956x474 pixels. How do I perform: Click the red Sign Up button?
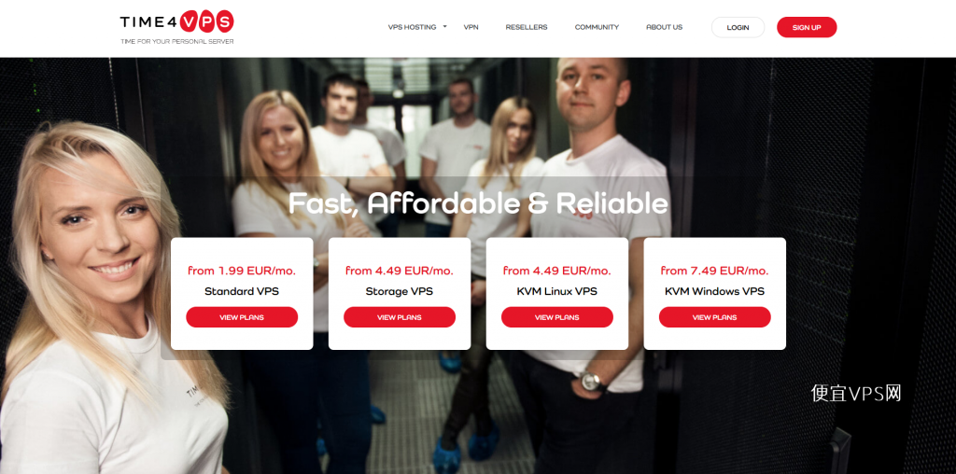[807, 27]
